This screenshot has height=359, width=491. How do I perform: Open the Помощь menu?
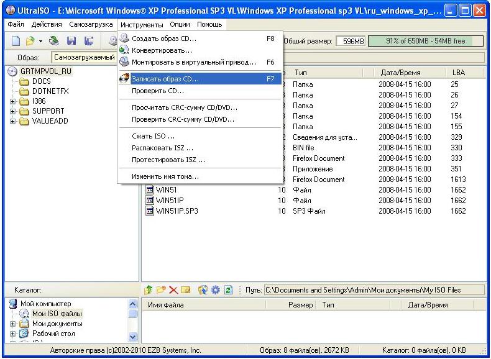[209, 24]
